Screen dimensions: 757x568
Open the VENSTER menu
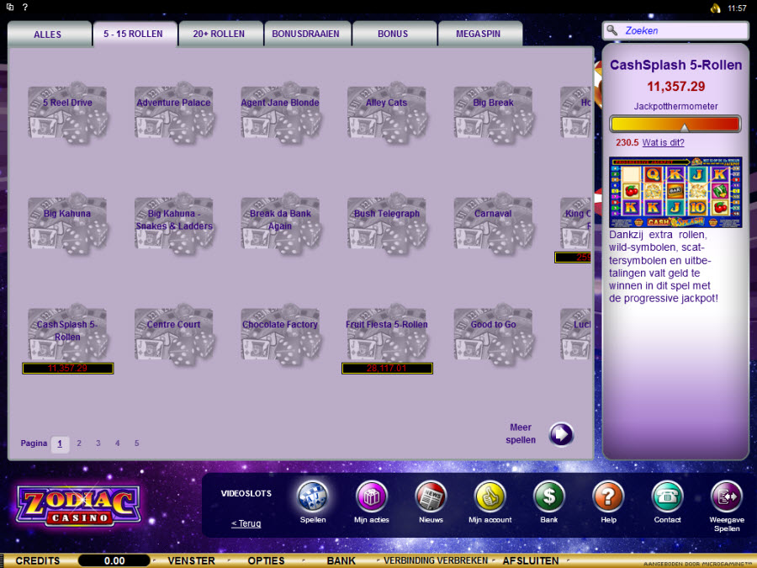tap(191, 560)
